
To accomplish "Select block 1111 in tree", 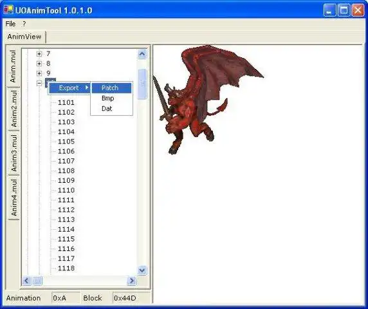I will 66,200.
